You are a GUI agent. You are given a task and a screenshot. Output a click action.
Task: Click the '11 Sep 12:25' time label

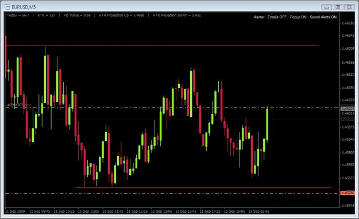pos(137,211)
